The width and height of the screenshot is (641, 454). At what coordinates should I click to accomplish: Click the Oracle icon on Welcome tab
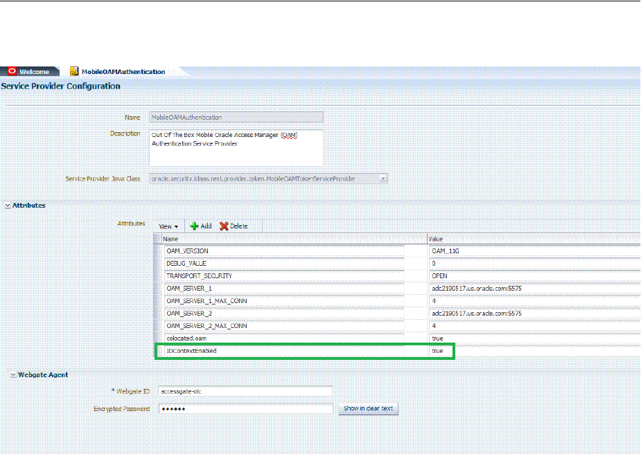point(12,71)
